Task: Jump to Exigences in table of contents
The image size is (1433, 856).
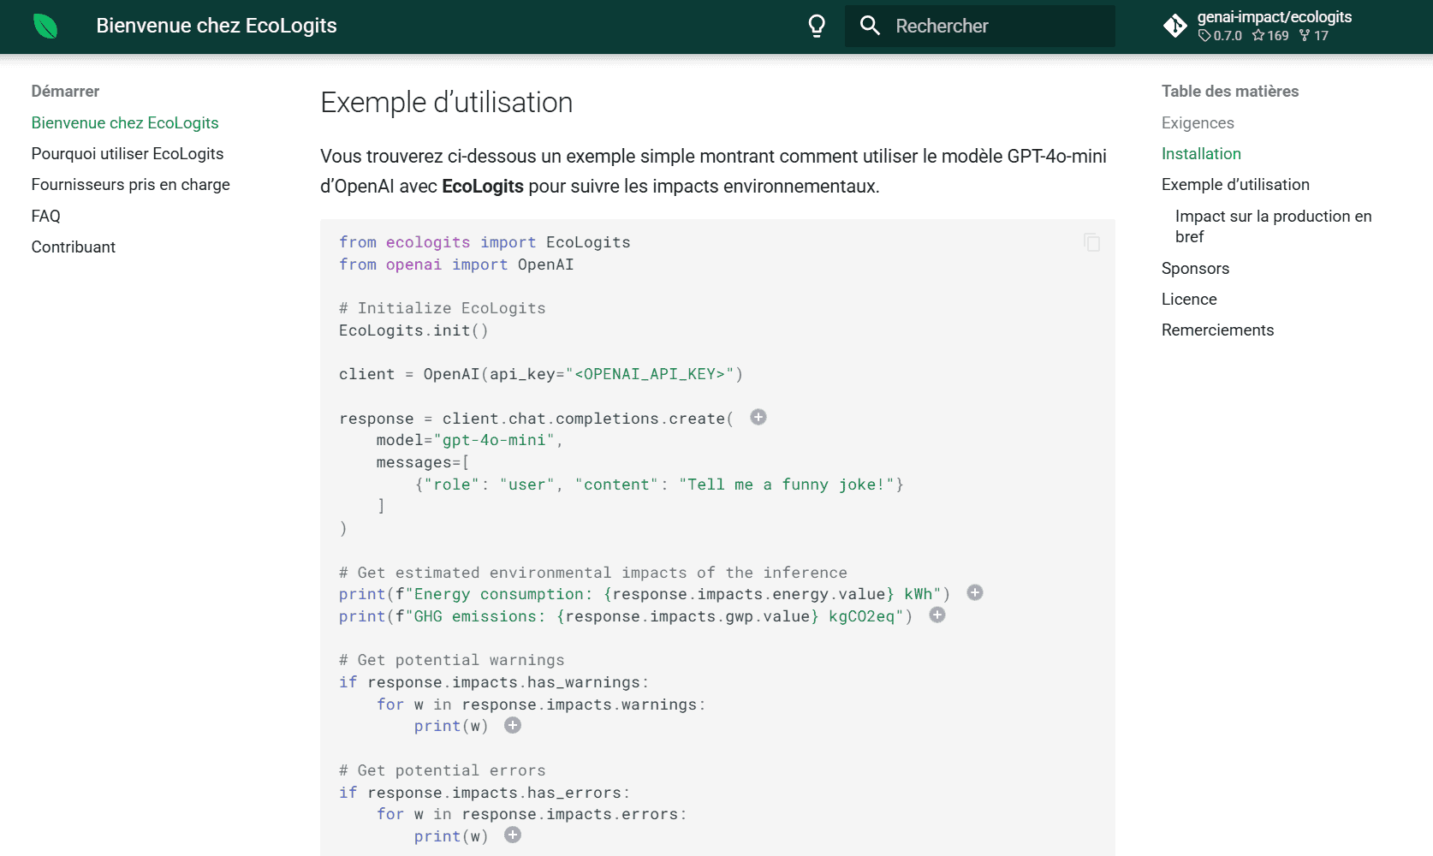Action: 1198,123
